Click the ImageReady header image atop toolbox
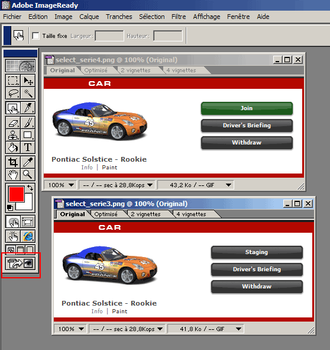Viewport: 330px width, 350px height. pos(20,66)
